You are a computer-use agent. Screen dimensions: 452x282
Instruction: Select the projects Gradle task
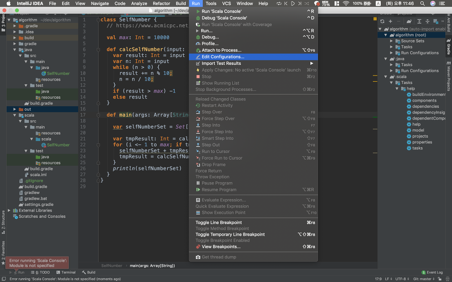point(420,136)
